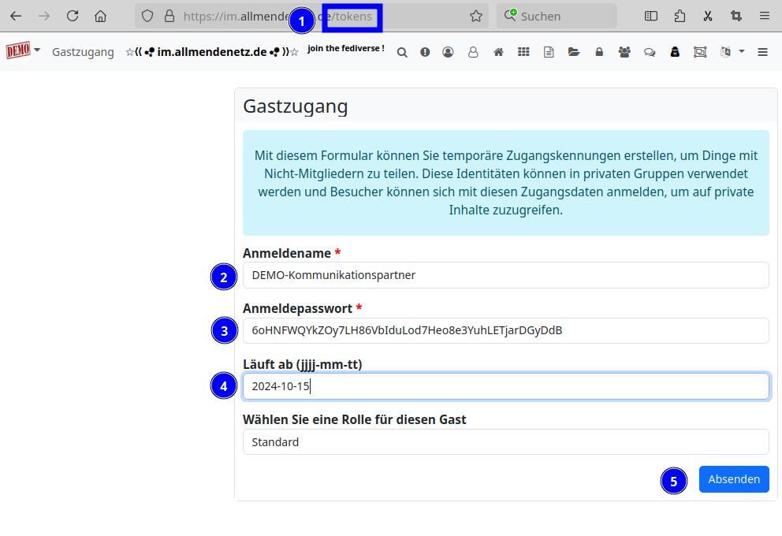Click the Läuft ab date field
782x536 pixels.
pyautogui.click(x=505, y=386)
